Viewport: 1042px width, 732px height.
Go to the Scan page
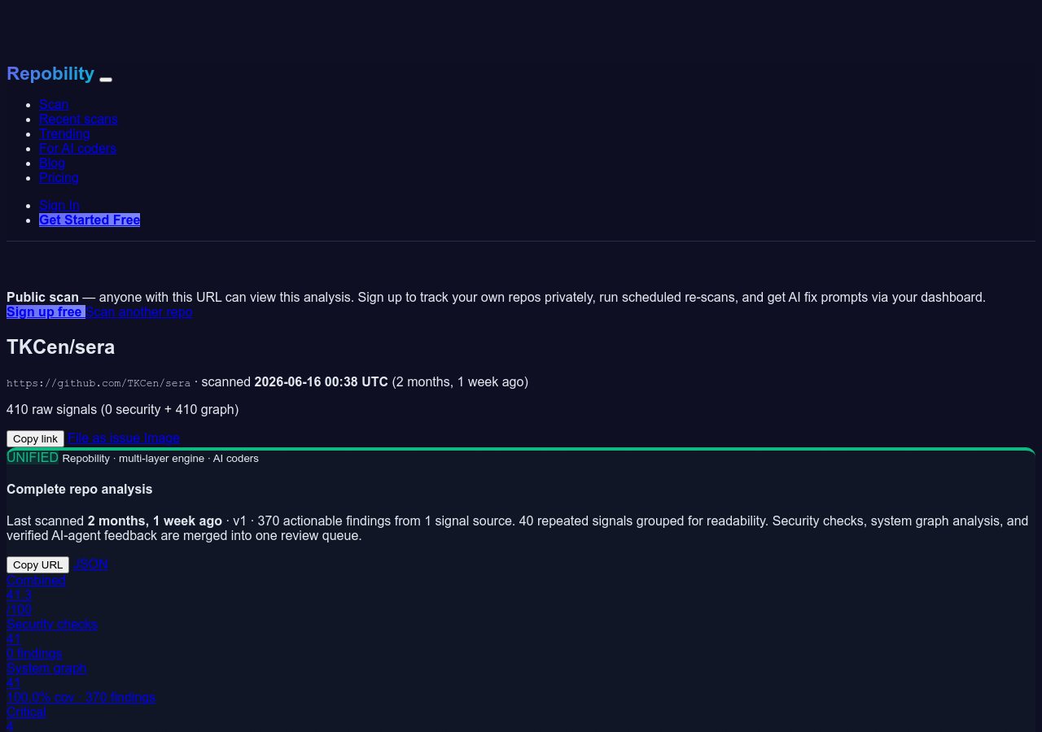click(54, 104)
